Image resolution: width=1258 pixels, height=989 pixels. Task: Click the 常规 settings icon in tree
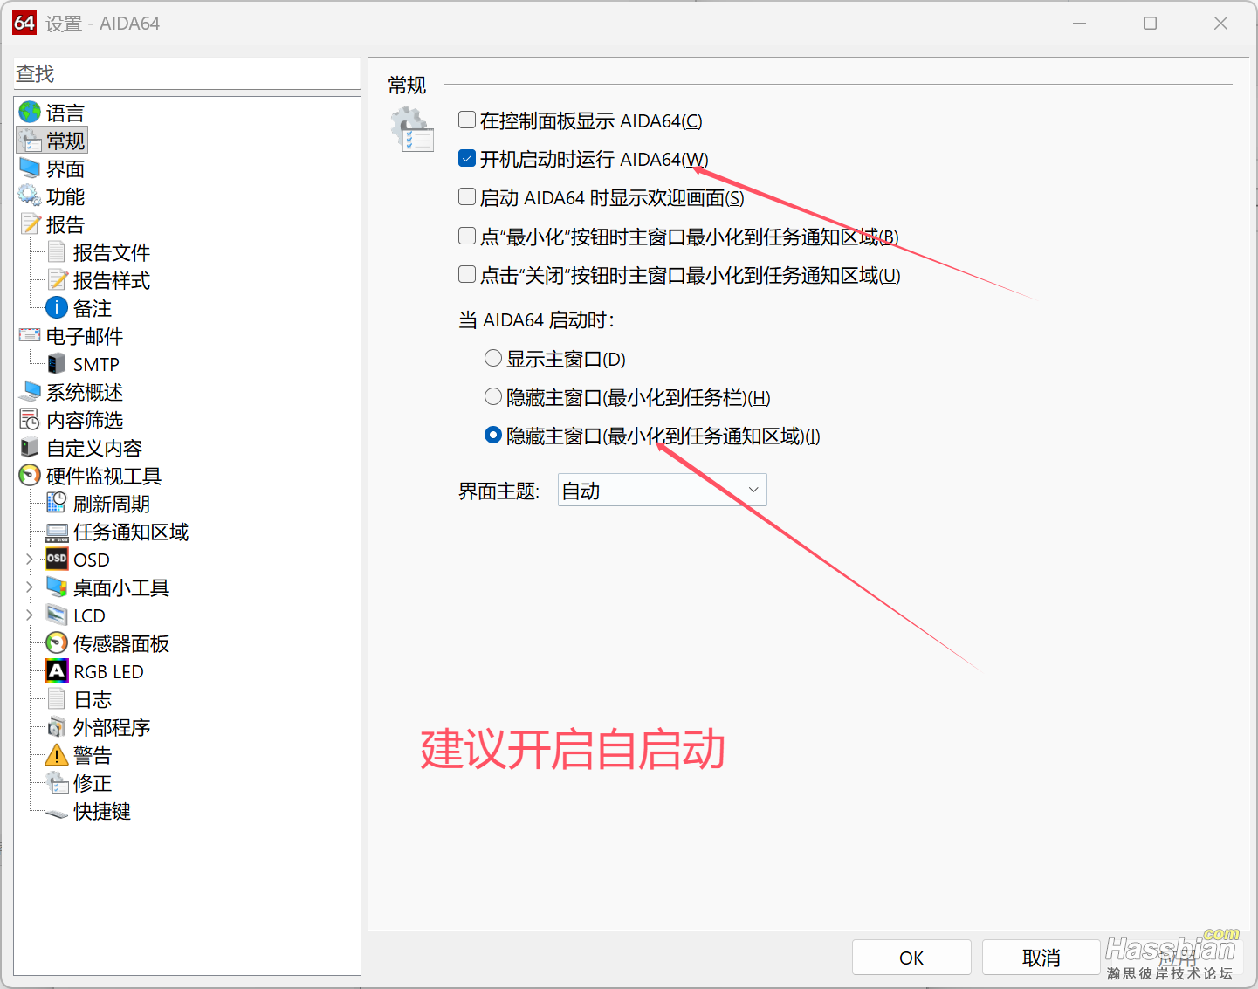click(31, 141)
